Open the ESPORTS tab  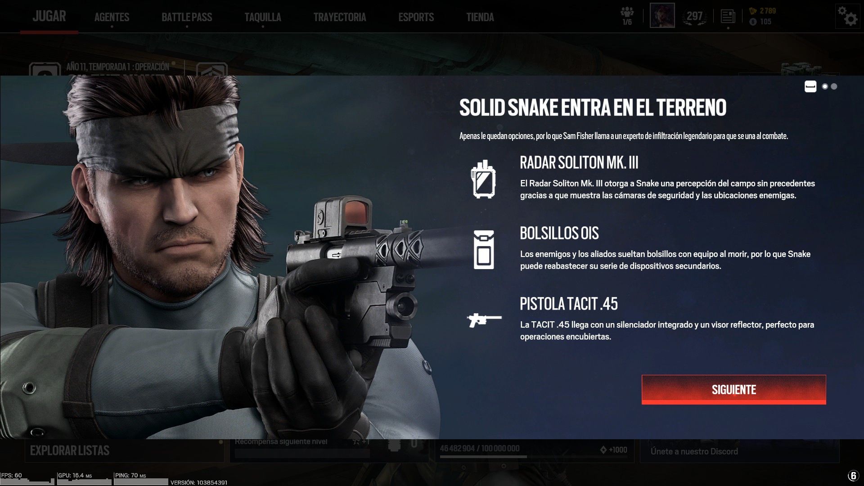click(x=416, y=17)
